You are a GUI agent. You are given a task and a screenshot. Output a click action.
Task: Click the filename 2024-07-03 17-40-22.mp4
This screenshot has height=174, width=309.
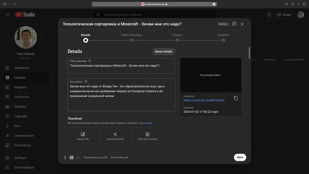coord(200,112)
